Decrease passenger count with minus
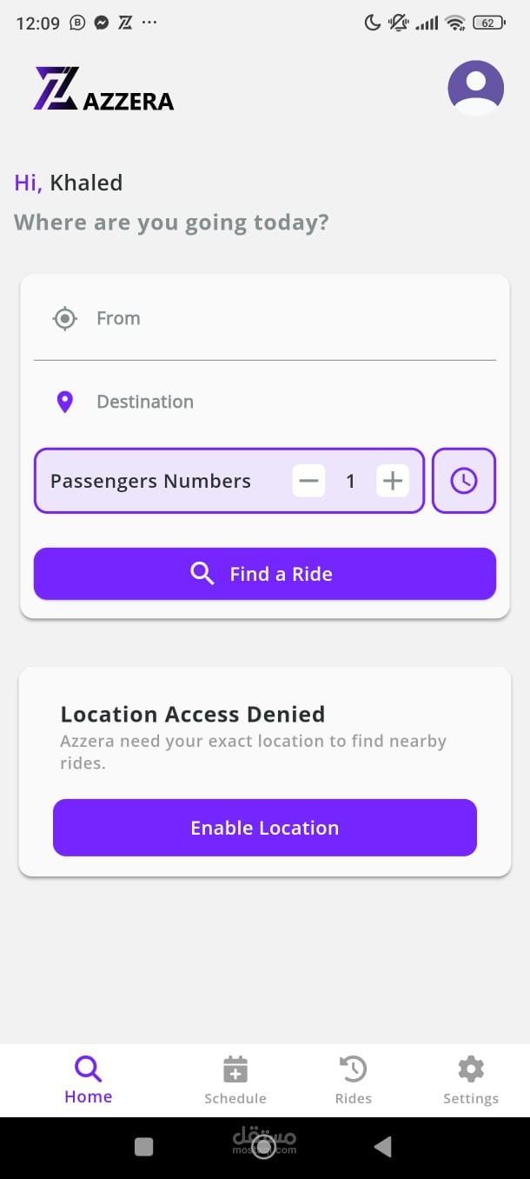Viewport: 530px width, 1179px height. click(308, 481)
